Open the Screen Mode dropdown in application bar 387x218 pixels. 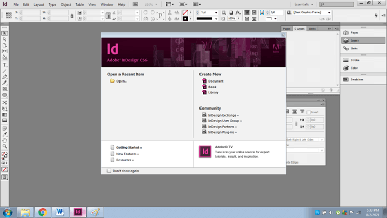(183, 4)
